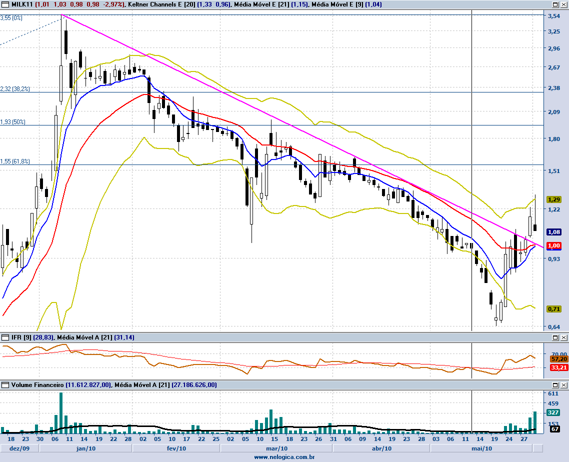Click the 33,21 IFR average tag
The width and height of the screenshot is (569, 462).
[x=559, y=367]
